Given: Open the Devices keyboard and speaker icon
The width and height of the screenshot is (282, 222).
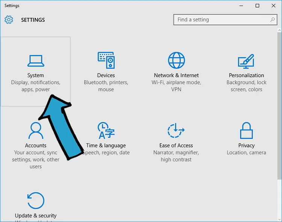Looking at the screenshot, I should pos(106,60).
